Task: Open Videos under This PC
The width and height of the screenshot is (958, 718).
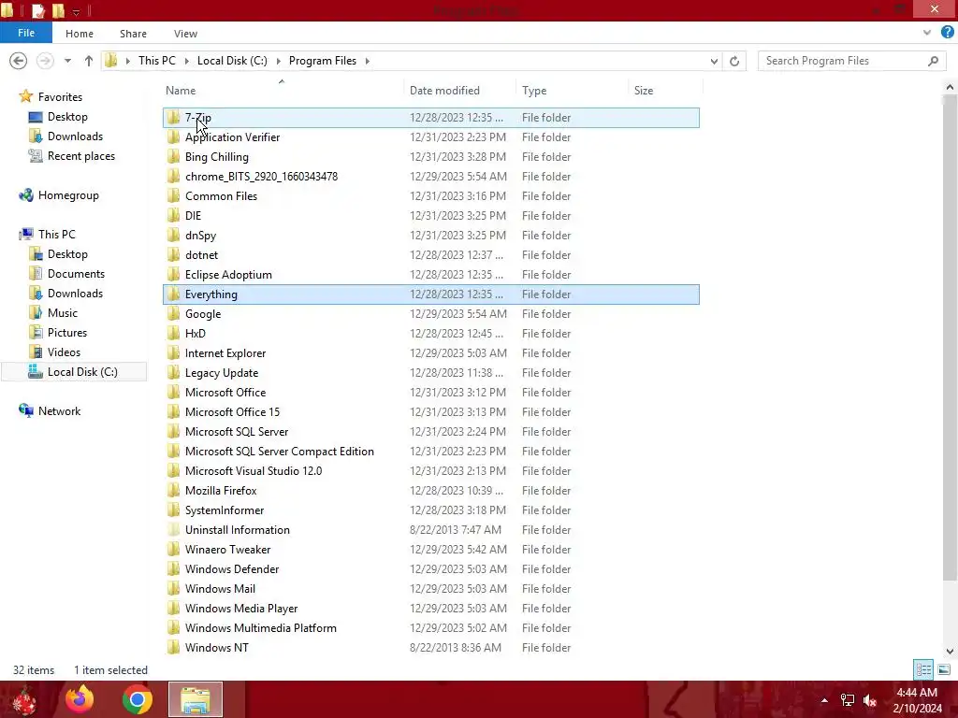Action: coord(64,352)
